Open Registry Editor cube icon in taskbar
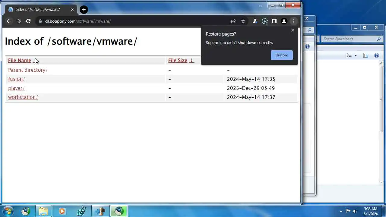Viewport: 386px width, 217px height. click(81, 211)
